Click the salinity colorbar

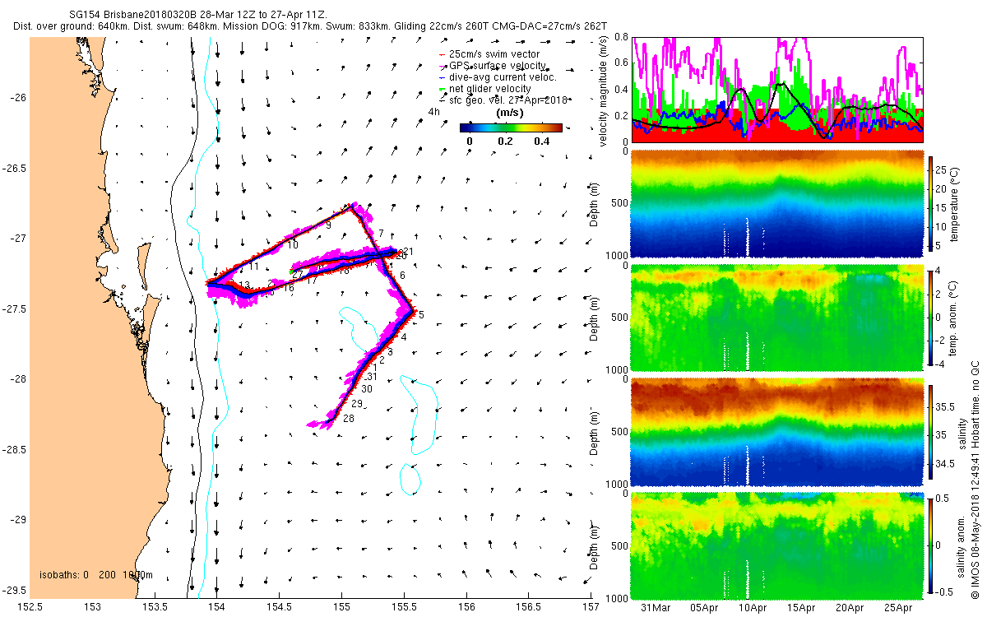click(932, 431)
